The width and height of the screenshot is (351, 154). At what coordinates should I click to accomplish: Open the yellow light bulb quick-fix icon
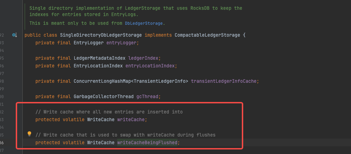pos(29,134)
